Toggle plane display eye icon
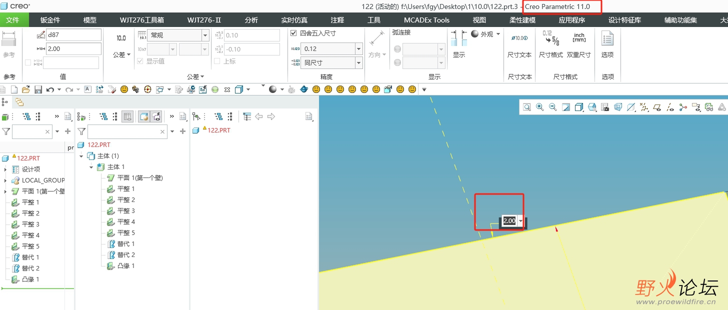 click(x=657, y=107)
